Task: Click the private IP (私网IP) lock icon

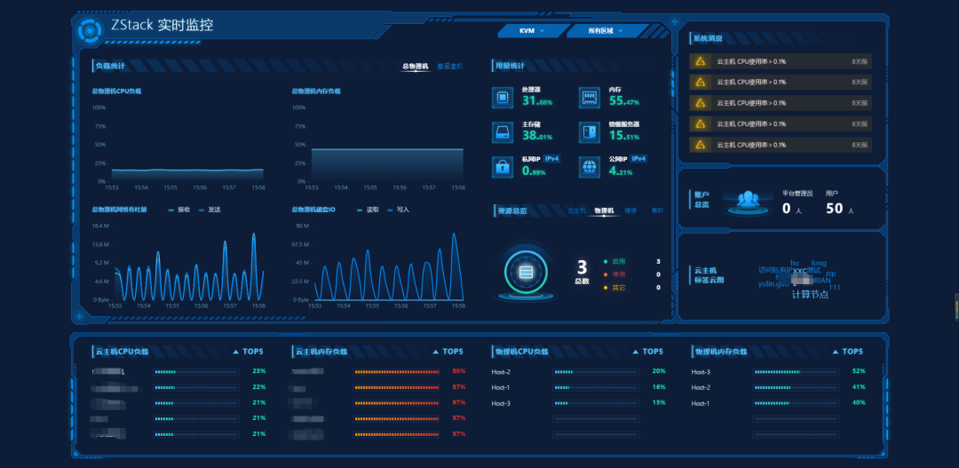Action: [502, 166]
